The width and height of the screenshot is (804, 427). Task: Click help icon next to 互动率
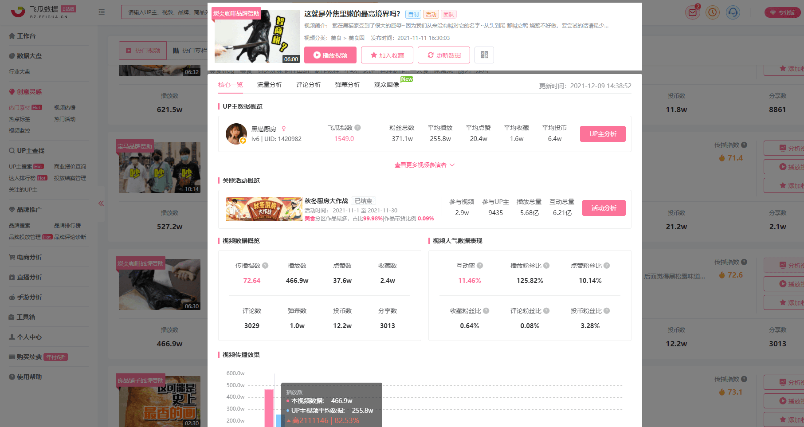point(480,266)
